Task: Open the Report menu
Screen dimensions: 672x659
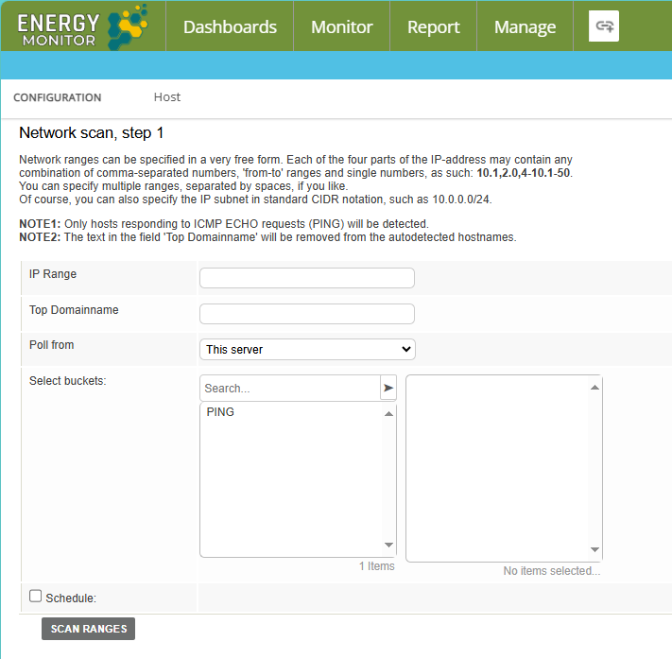Action: [x=433, y=26]
